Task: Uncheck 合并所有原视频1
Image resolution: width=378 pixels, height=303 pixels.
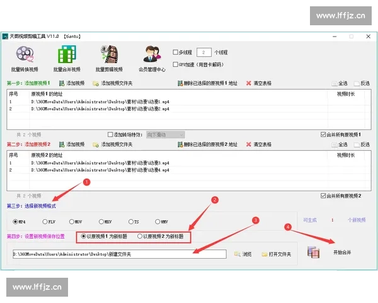Action: [x=323, y=134]
